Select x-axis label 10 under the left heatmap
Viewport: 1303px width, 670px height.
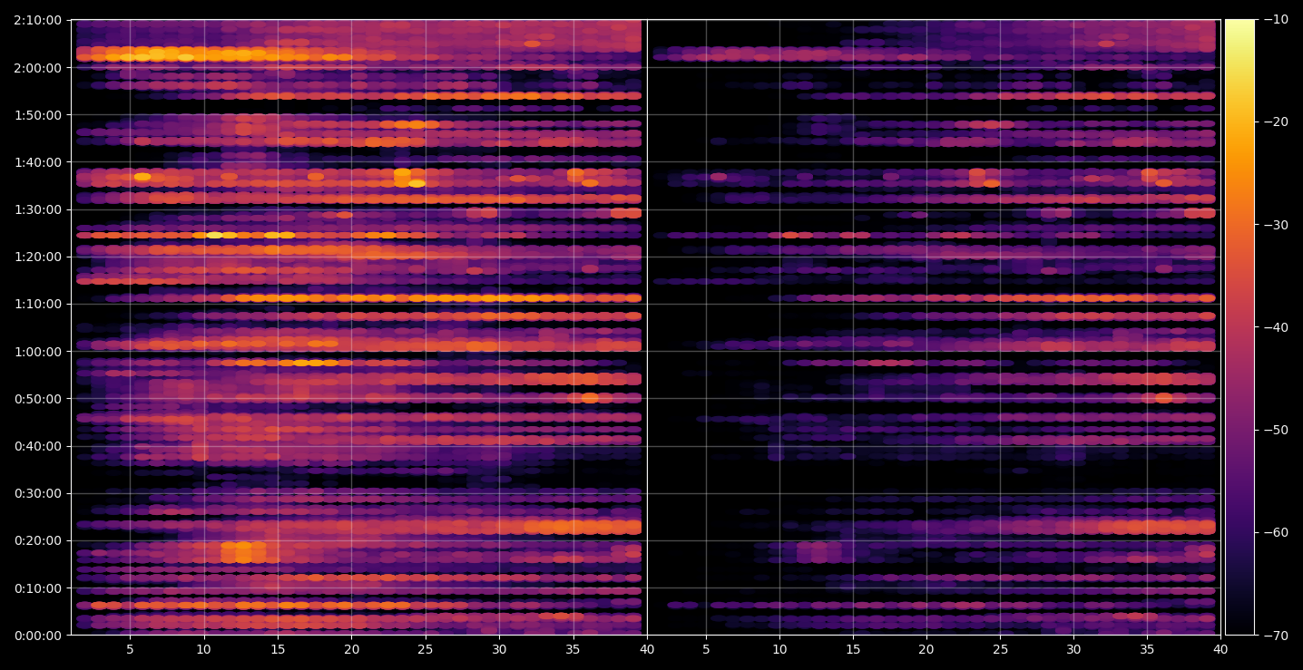click(x=204, y=649)
